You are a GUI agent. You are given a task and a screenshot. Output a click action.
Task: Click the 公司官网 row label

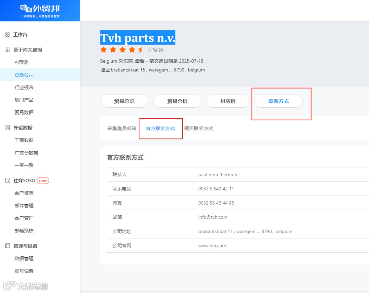tap(122, 246)
